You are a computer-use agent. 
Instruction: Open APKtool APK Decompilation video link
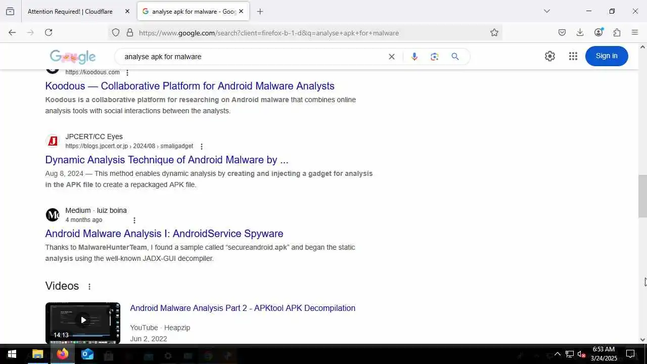pyautogui.click(x=243, y=308)
